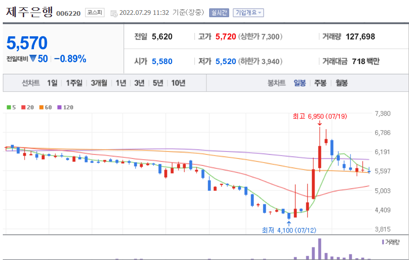Click the purple 120-day average swatch

59,107
